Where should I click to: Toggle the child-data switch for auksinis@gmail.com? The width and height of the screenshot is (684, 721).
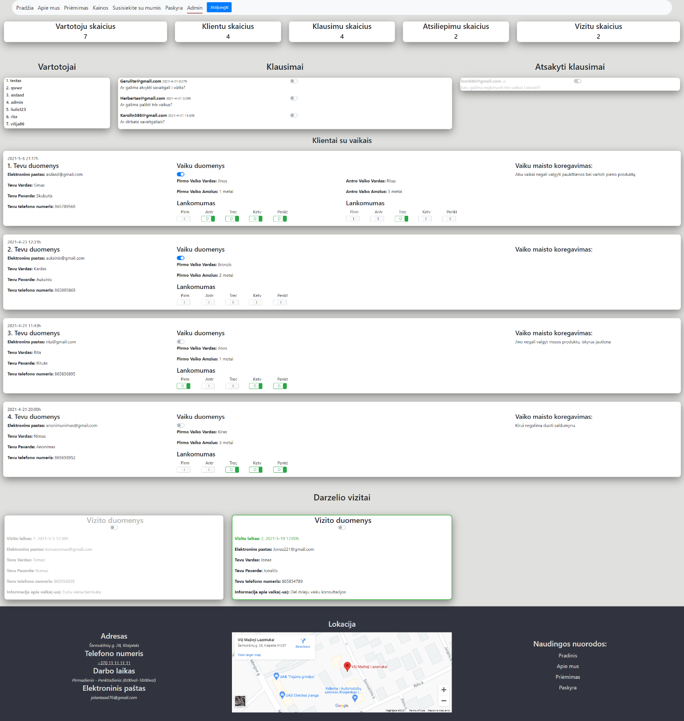(x=181, y=258)
